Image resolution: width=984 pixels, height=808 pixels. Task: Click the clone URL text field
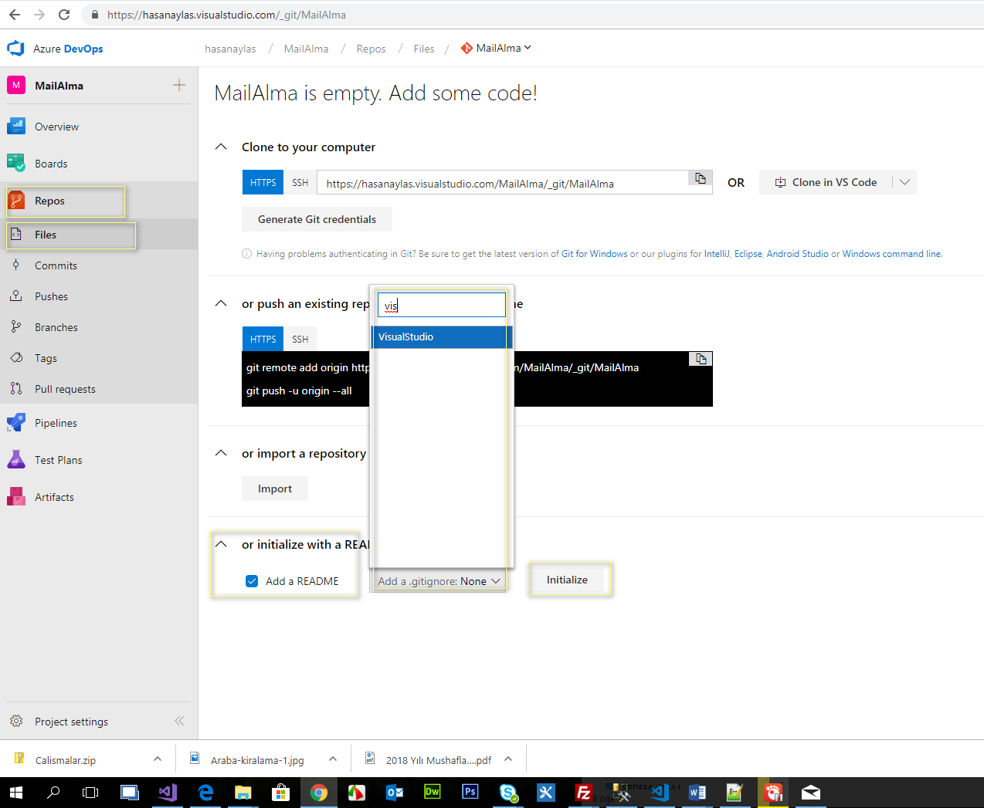point(503,183)
